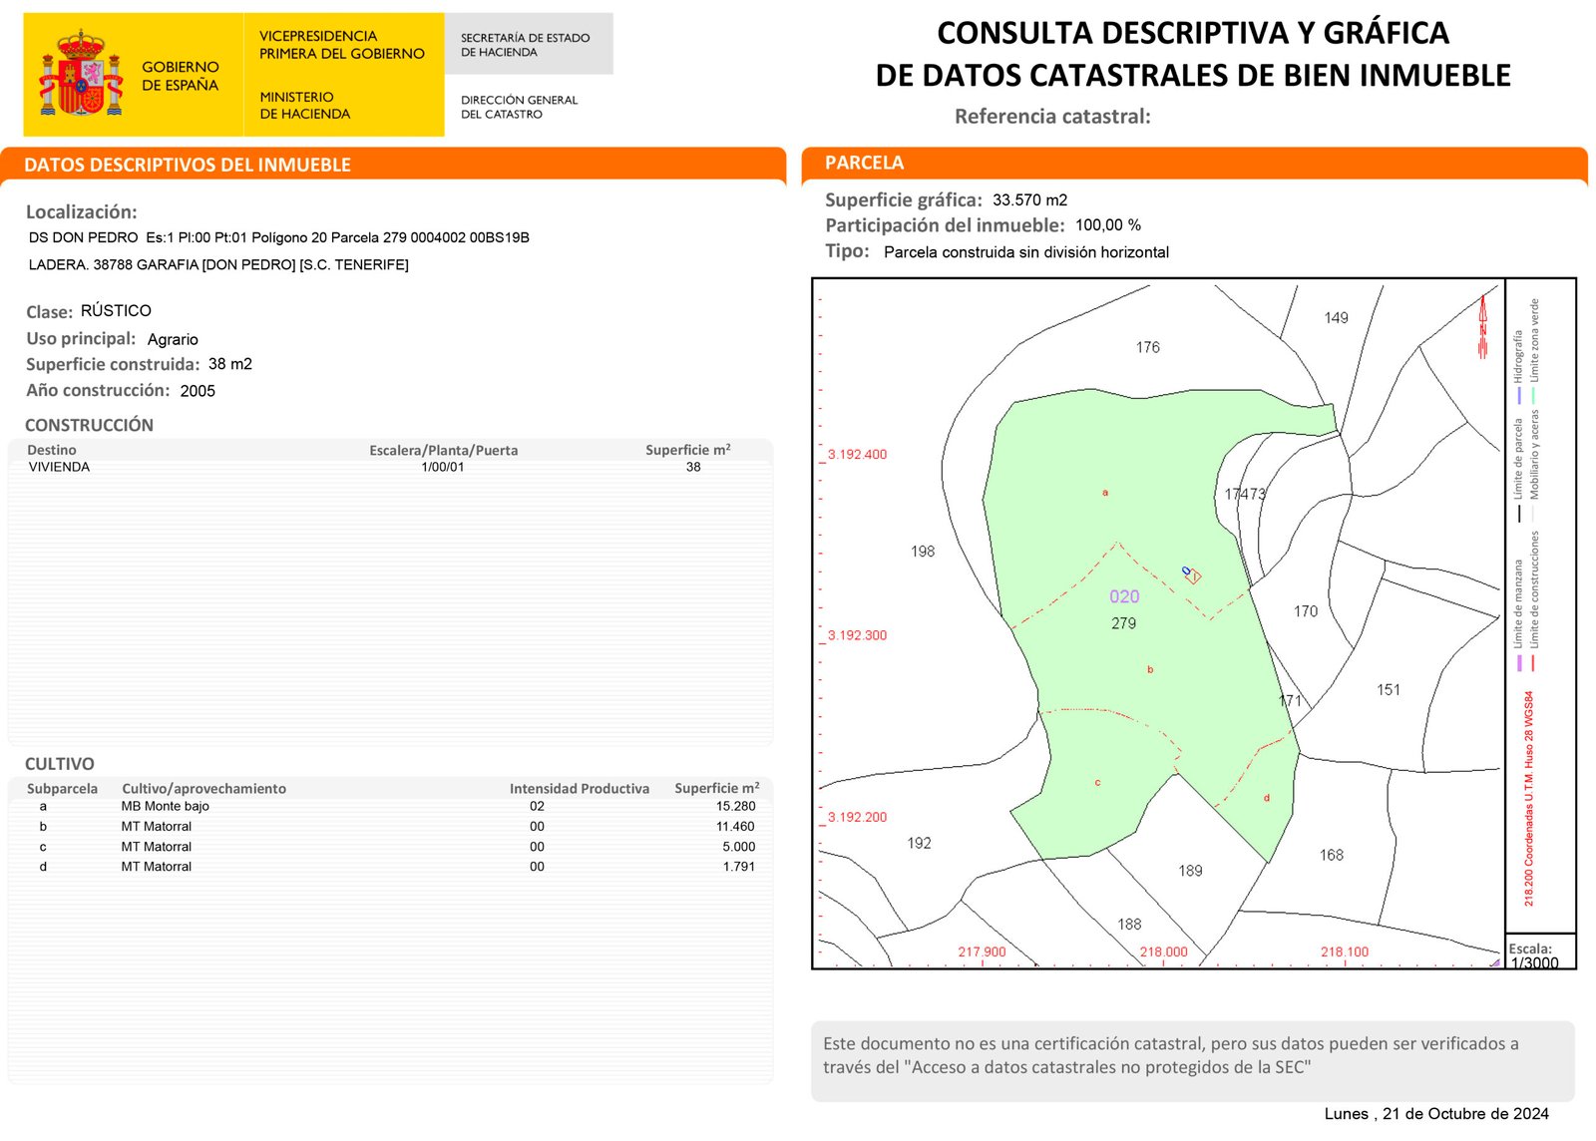The image size is (1596, 1141).
Task: Click participación value '100,00 %'
Action: pyautogui.click(x=1108, y=225)
